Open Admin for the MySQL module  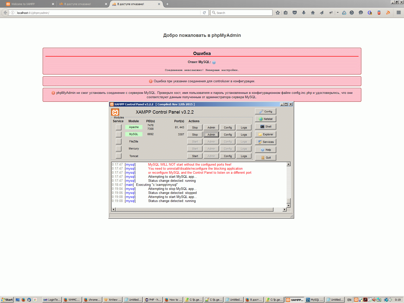coord(211,135)
